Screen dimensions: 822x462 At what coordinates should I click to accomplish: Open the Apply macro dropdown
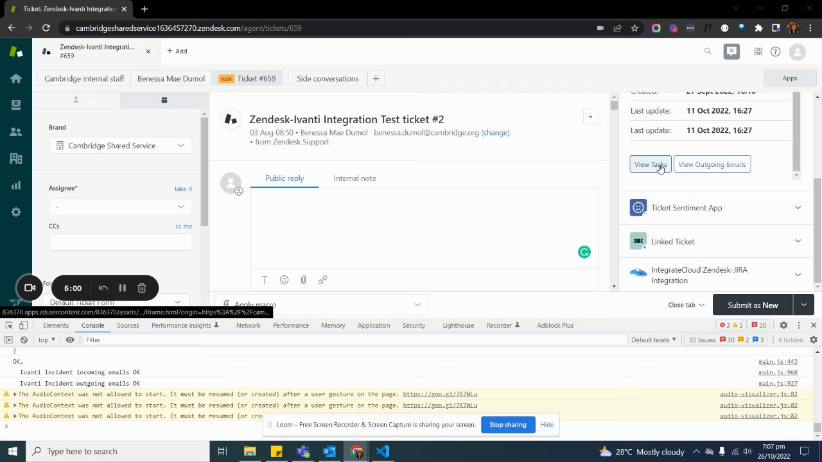click(321, 304)
